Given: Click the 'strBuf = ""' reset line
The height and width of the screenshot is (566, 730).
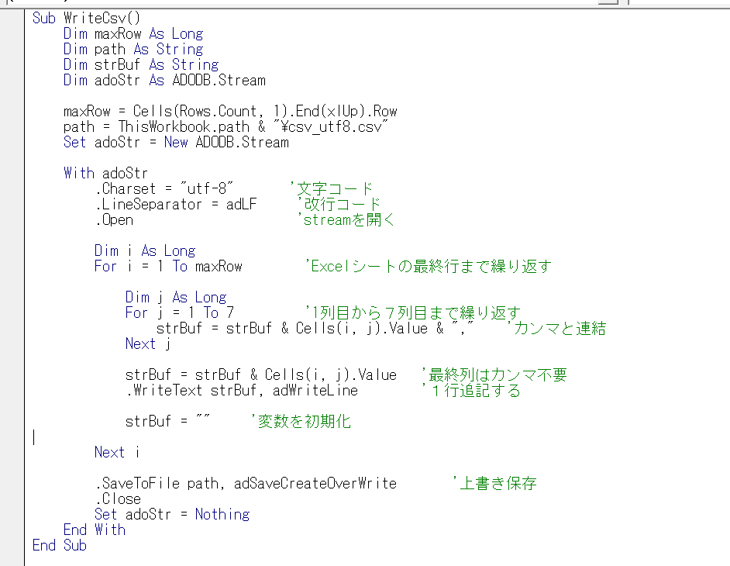Looking at the screenshot, I should [167, 421].
